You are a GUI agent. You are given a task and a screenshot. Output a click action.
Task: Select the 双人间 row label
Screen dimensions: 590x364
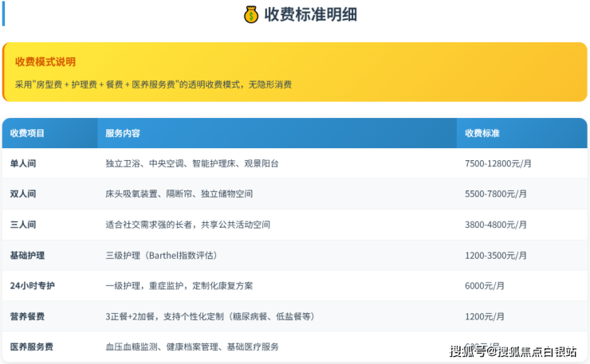(x=23, y=194)
